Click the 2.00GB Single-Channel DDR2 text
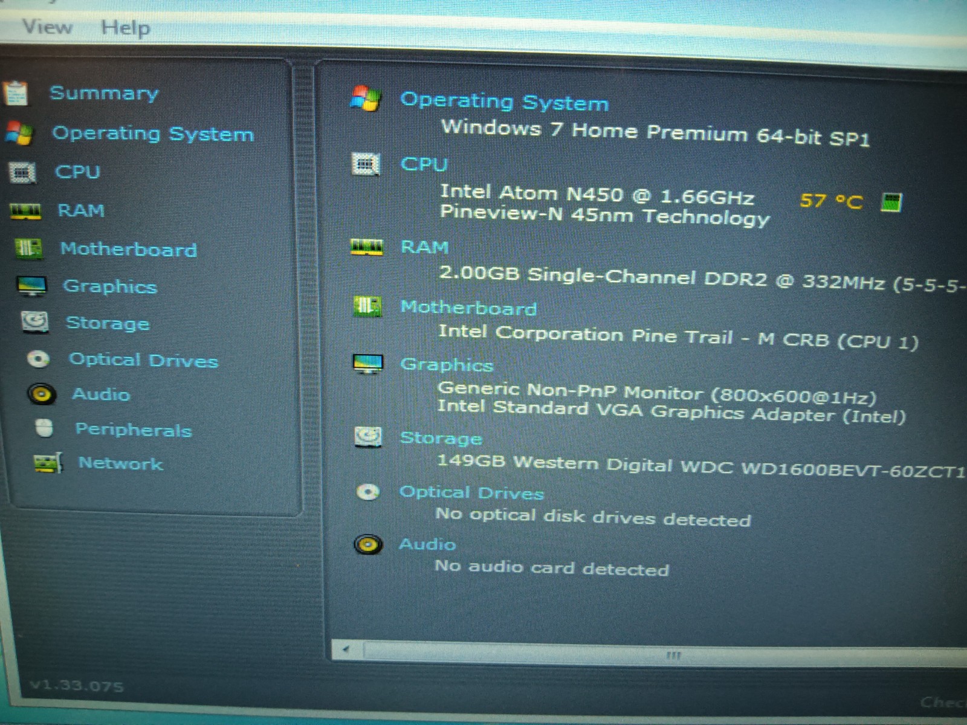 [703, 279]
